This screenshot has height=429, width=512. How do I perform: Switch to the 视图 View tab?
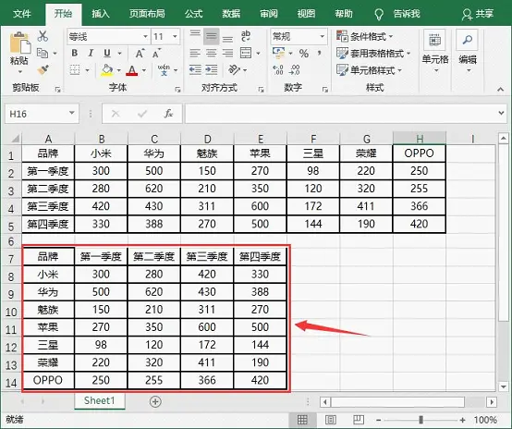point(306,13)
